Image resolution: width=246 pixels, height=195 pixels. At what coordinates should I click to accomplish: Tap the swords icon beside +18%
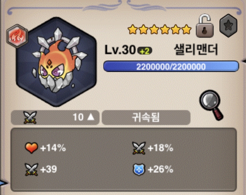[139, 148]
